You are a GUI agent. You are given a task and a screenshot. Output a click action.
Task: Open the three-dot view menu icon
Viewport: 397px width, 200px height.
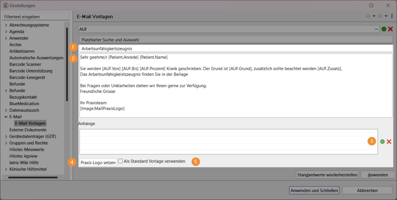[x=392, y=16]
